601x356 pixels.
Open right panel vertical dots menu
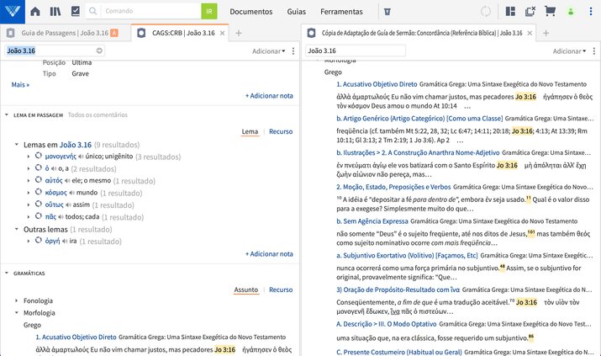593,51
